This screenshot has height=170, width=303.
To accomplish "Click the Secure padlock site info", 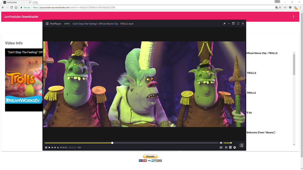I will pos(25,7).
